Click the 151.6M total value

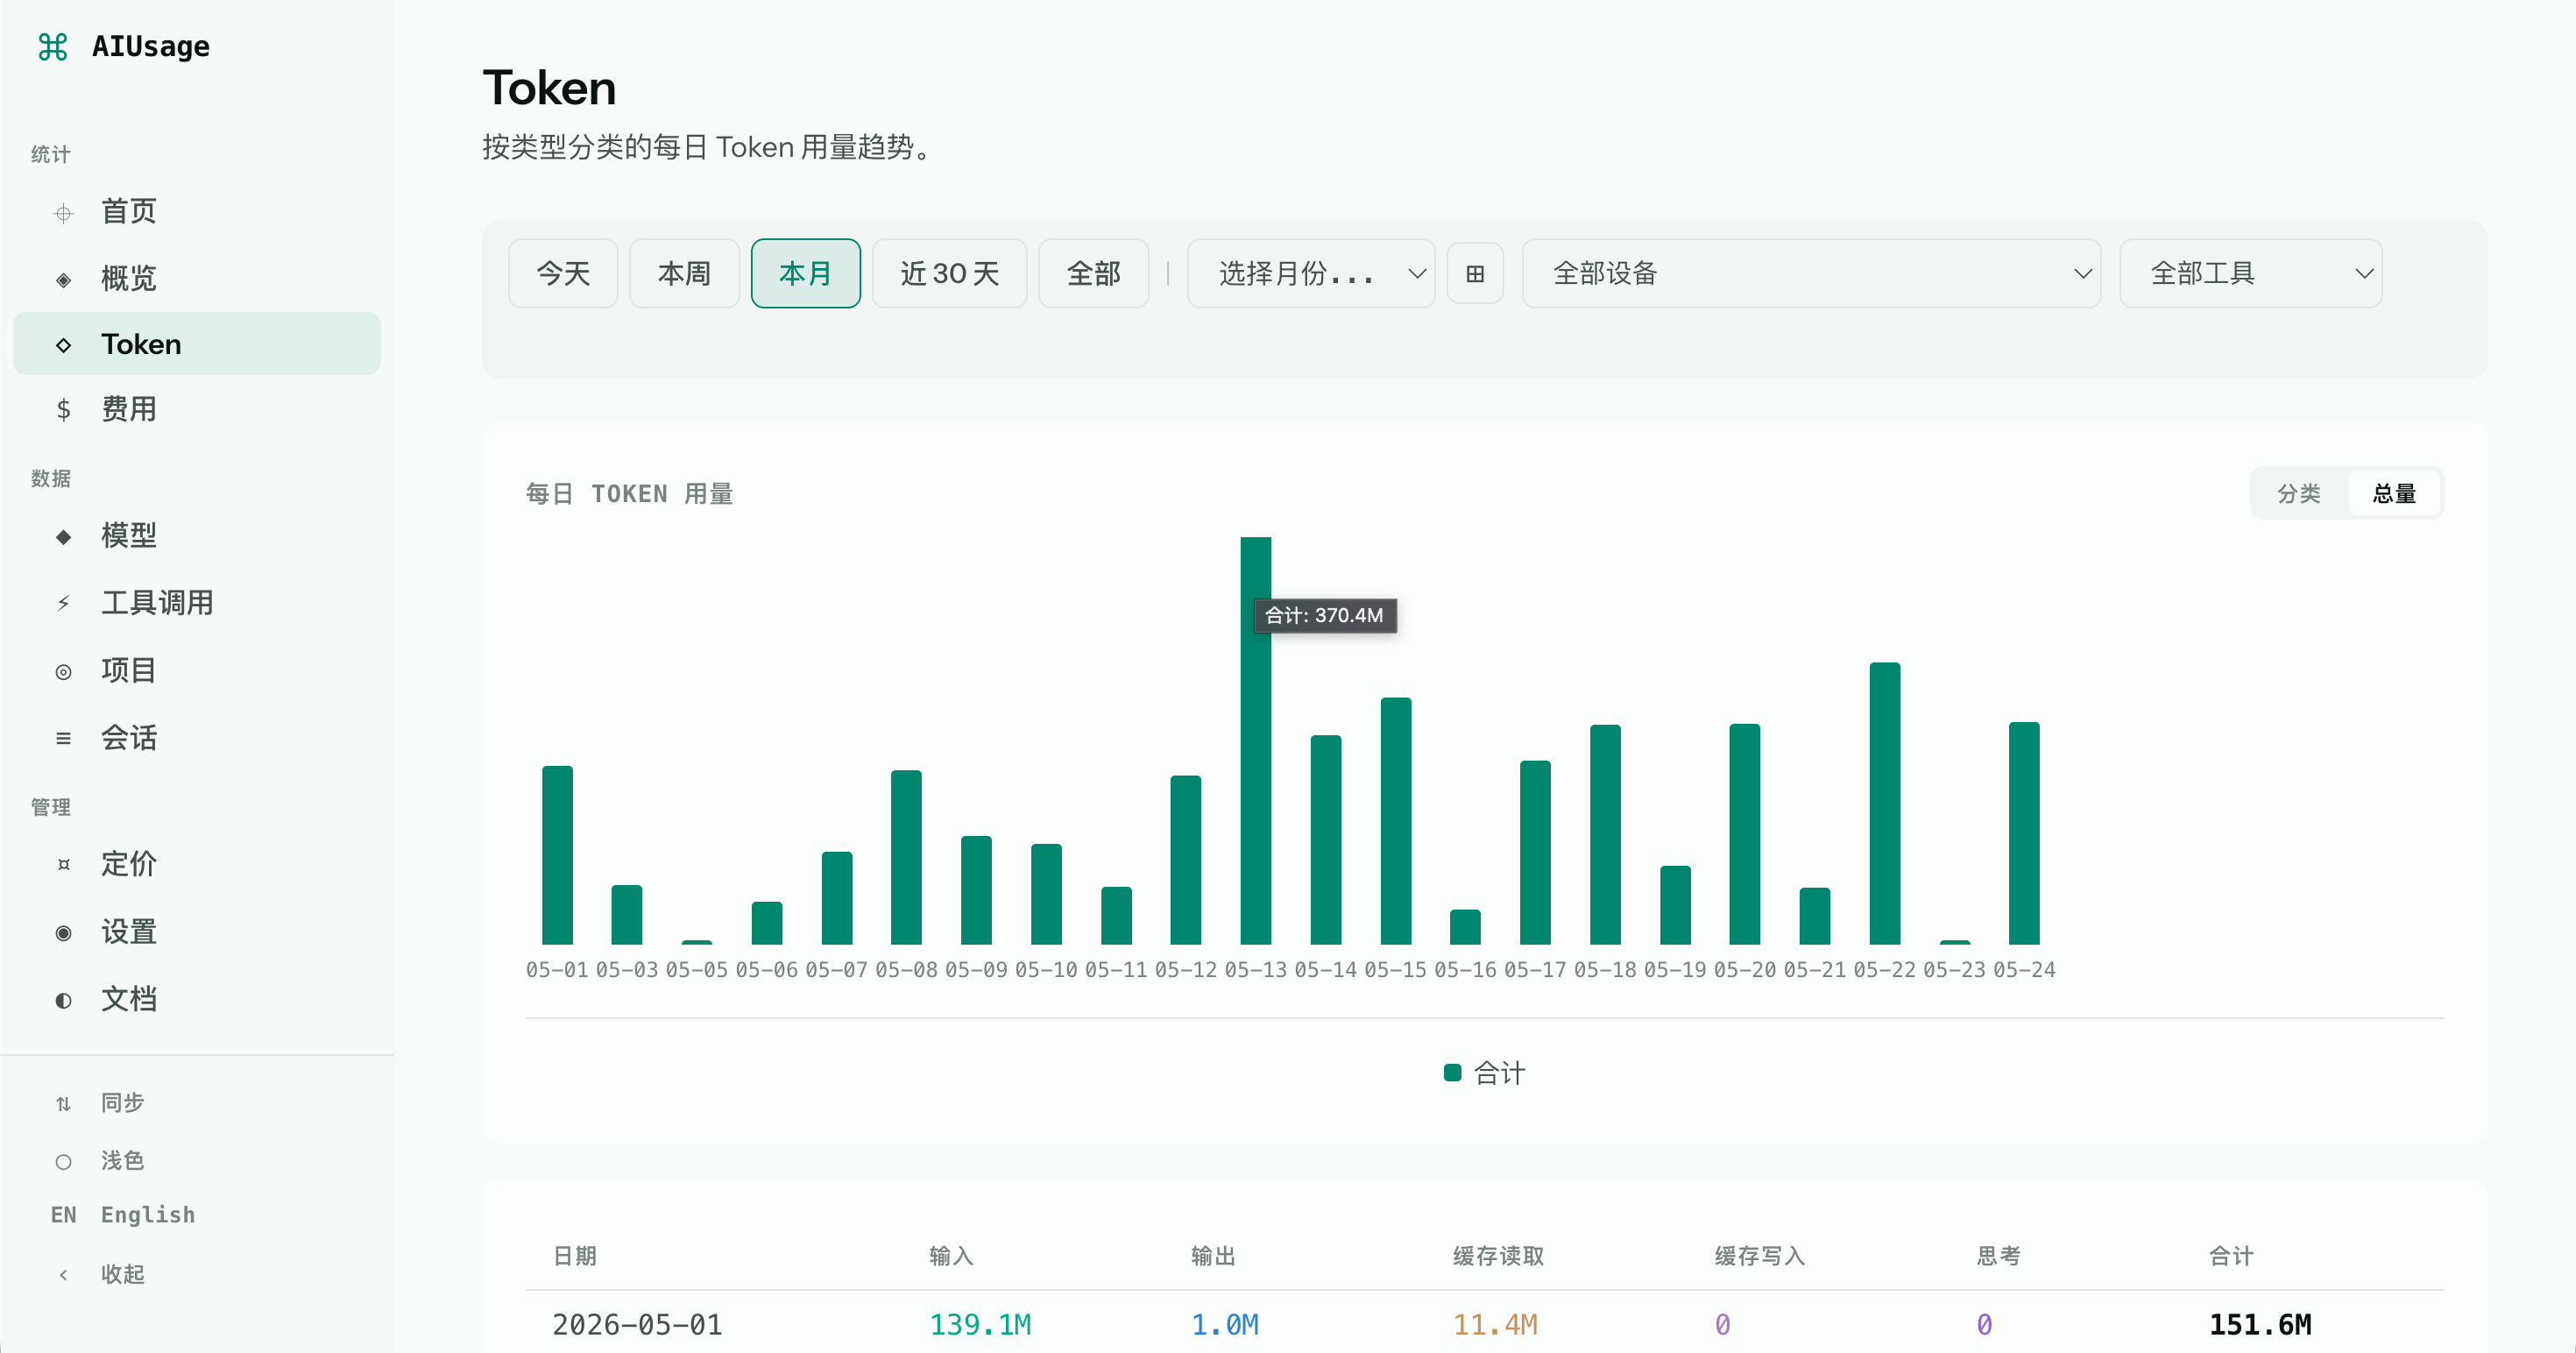tap(2260, 1325)
